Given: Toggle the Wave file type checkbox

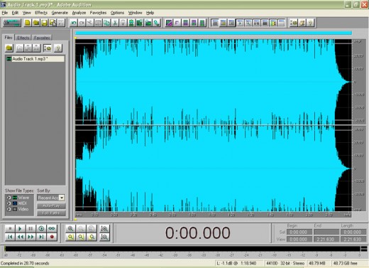Looking at the screenshot, I should coord(9,198).
